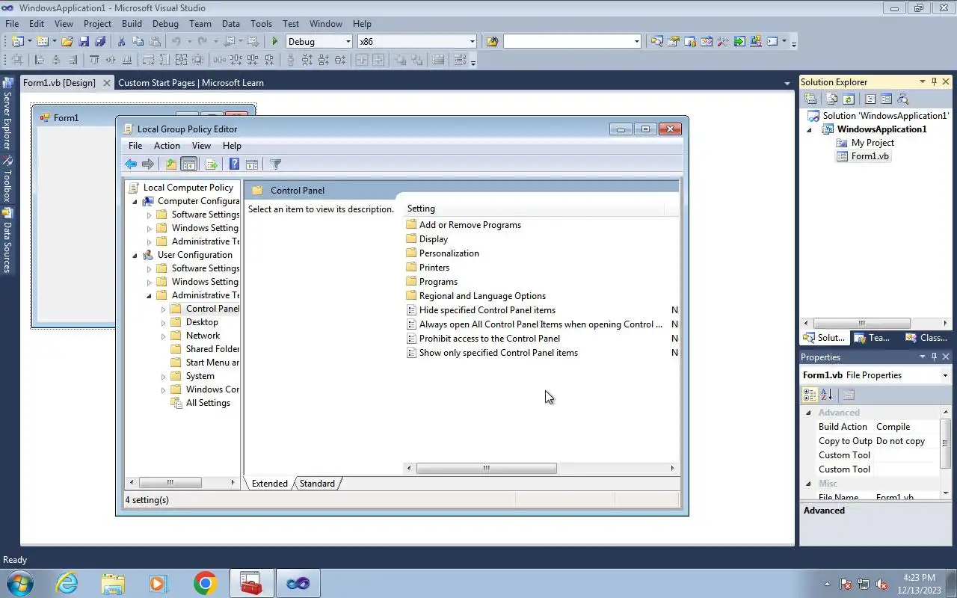Click the export list icon
The height and width of the screenshot is (598, 957).
pos(211,164)
